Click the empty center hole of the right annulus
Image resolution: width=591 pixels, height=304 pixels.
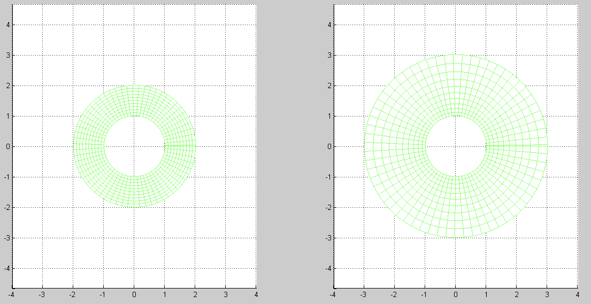pyautogui.click(x=456, y=146)
